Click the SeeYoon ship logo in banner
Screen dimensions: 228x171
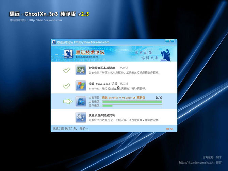[x=68, y=54]
